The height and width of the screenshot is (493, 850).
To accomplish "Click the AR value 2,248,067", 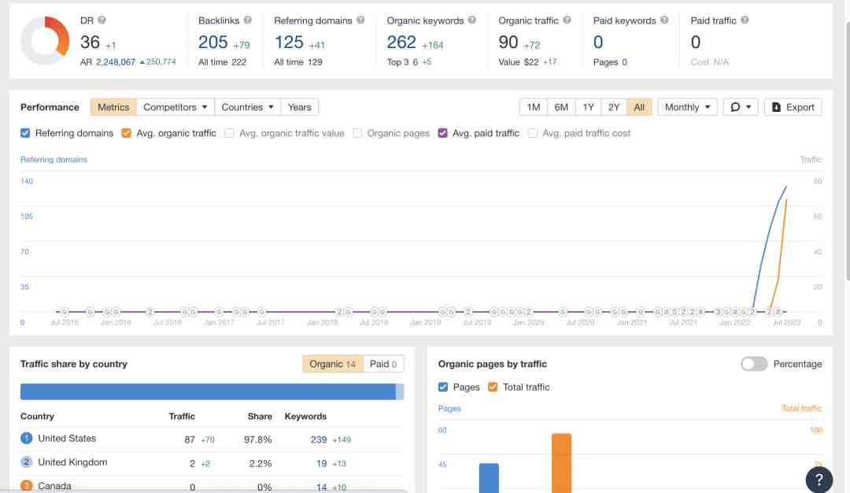I will (x=116, y=62).
